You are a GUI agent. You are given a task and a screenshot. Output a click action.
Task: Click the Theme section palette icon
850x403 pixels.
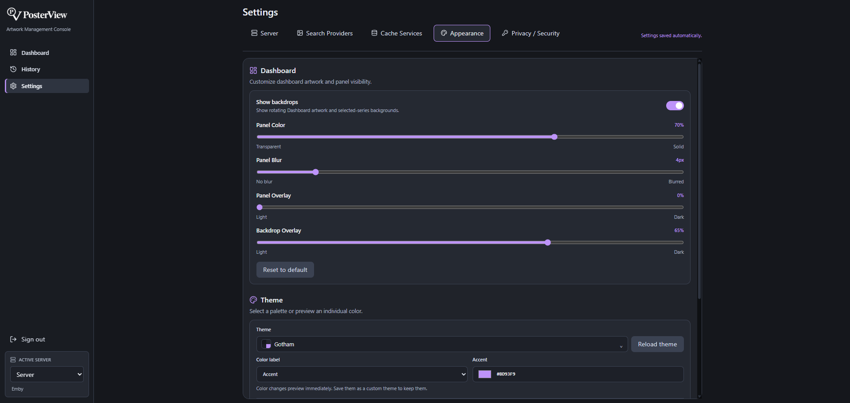[x=253, y=300]
